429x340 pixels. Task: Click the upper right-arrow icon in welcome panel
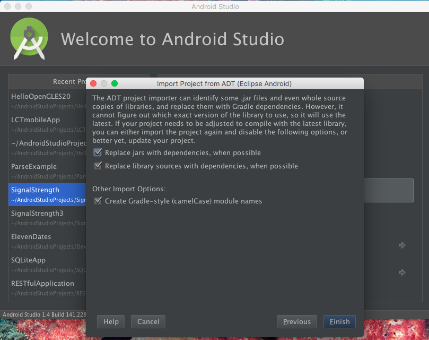[x=402, y=245]
